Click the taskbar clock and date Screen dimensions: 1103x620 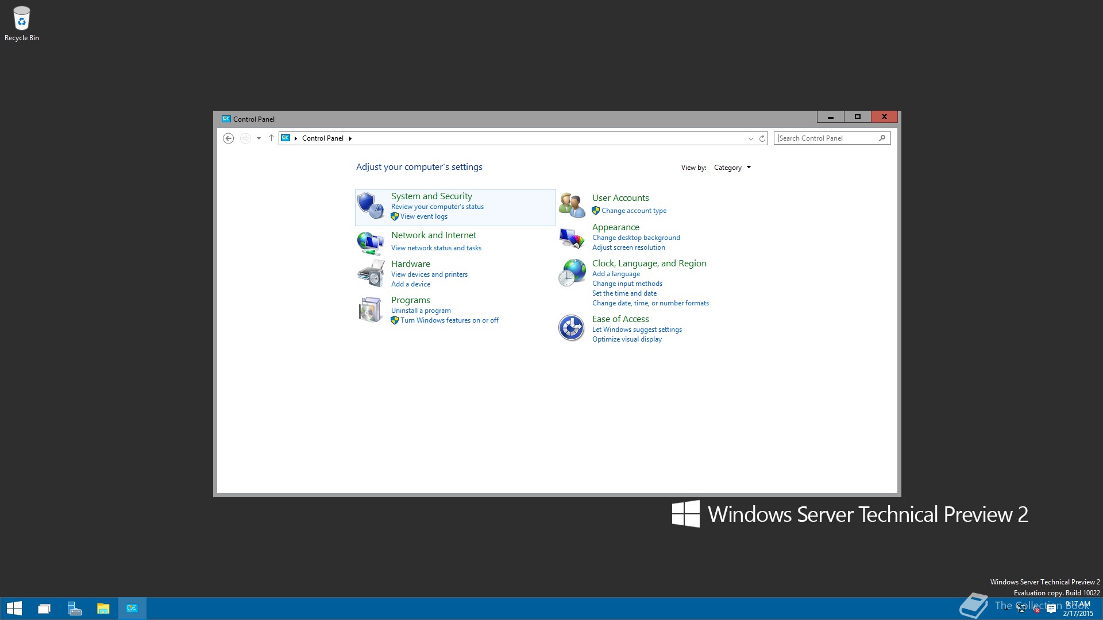1078,609
